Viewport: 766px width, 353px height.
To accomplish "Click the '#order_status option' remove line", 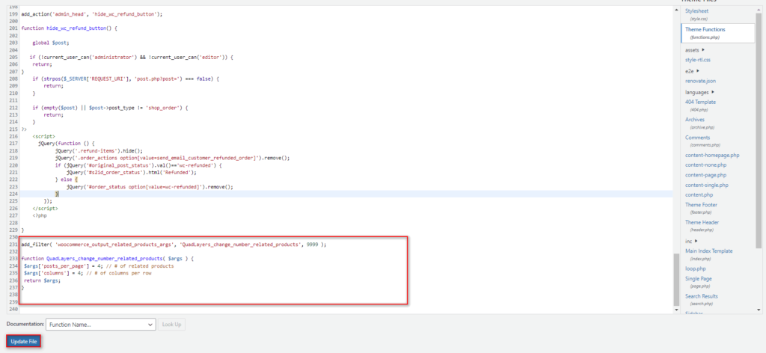I will (x=150, y=186).
